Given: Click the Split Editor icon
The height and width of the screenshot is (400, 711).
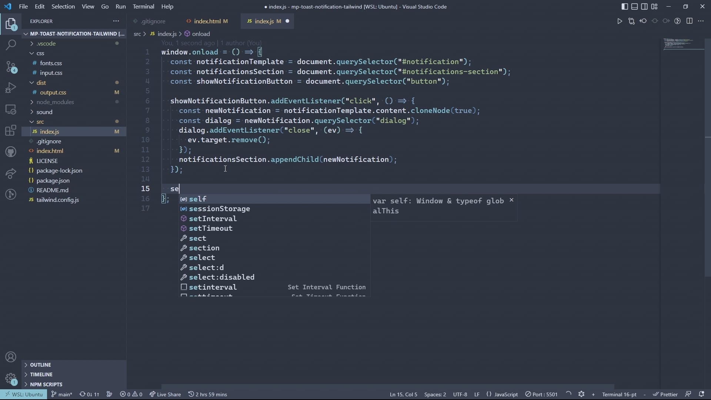Looking at the screenshot, I should pos(689,21).
